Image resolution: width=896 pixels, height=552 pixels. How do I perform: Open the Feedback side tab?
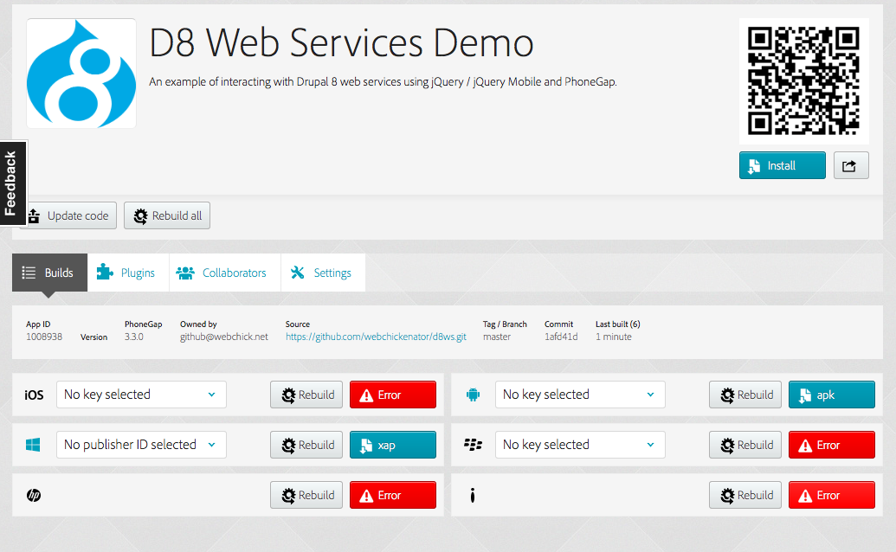(11, 183)
